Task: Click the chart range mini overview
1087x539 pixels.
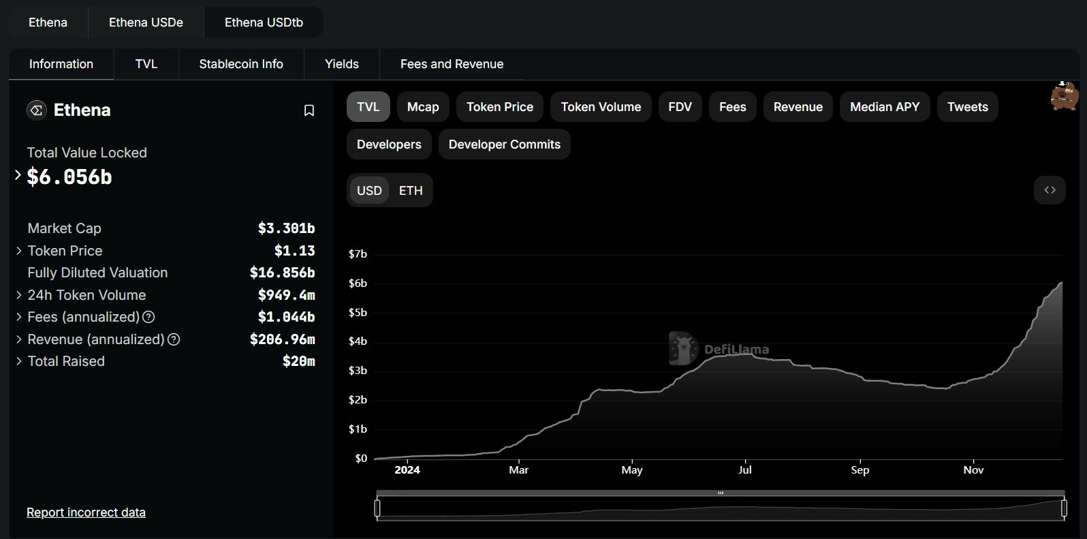Action: [721, 508]
